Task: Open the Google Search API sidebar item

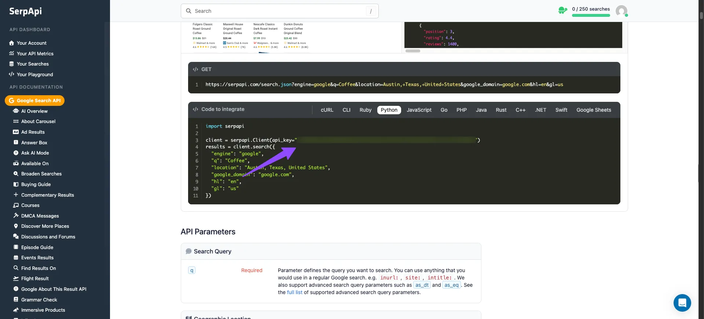Action: (x=35, y=100)
